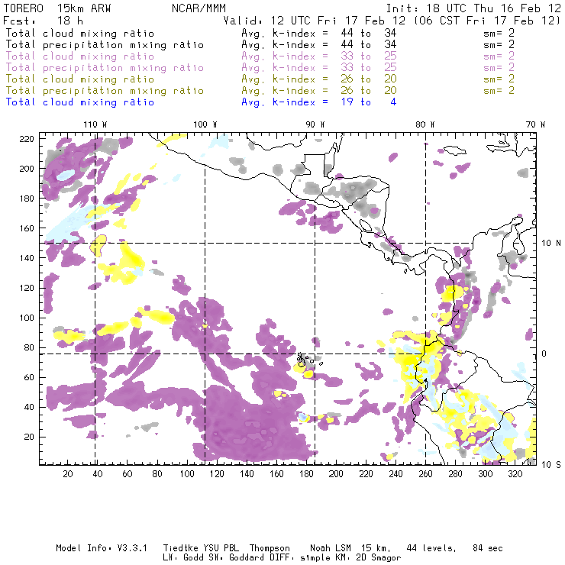
Task: Click the blue "Total cloud mixing ratio" legend entry
Action: [x=80, y=102]
